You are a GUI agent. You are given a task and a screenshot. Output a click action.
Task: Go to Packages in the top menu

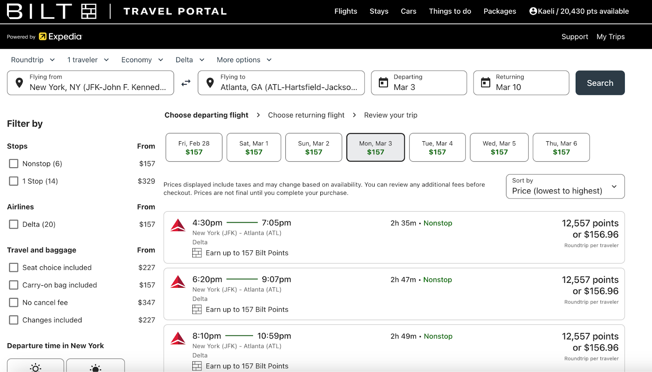click(x=500, y=11)
